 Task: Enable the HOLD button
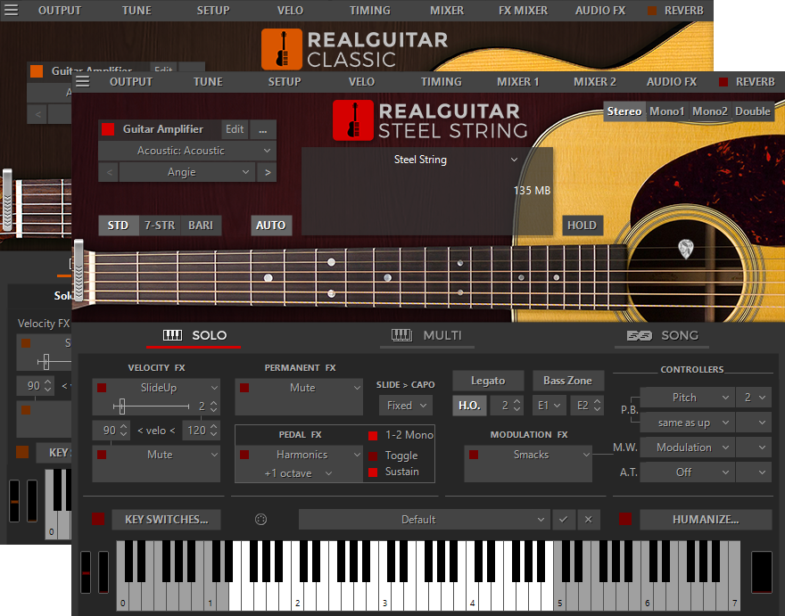pyautogui.click(x=583, y=226)
